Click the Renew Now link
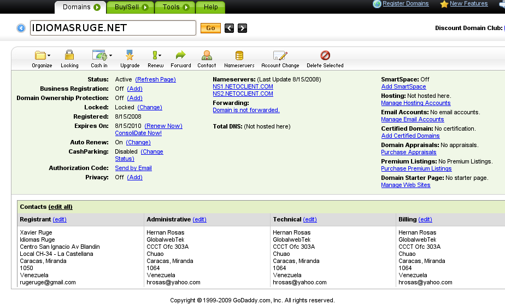Viewport: 505px width, 304px height. click(163, 126)
